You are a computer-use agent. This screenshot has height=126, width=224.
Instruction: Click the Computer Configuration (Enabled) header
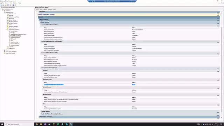click(x=46, y=14)
